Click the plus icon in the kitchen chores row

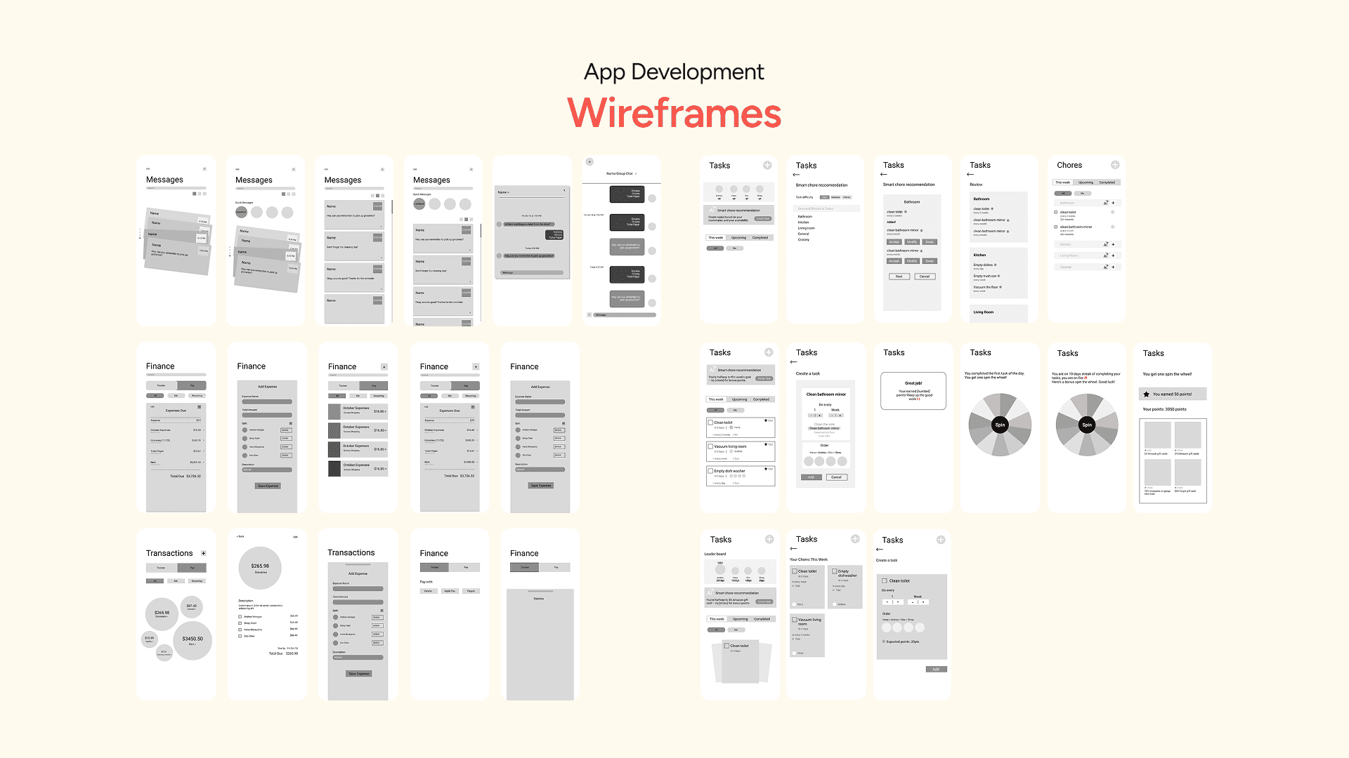pyautogui.click(x=1113, y=244)
